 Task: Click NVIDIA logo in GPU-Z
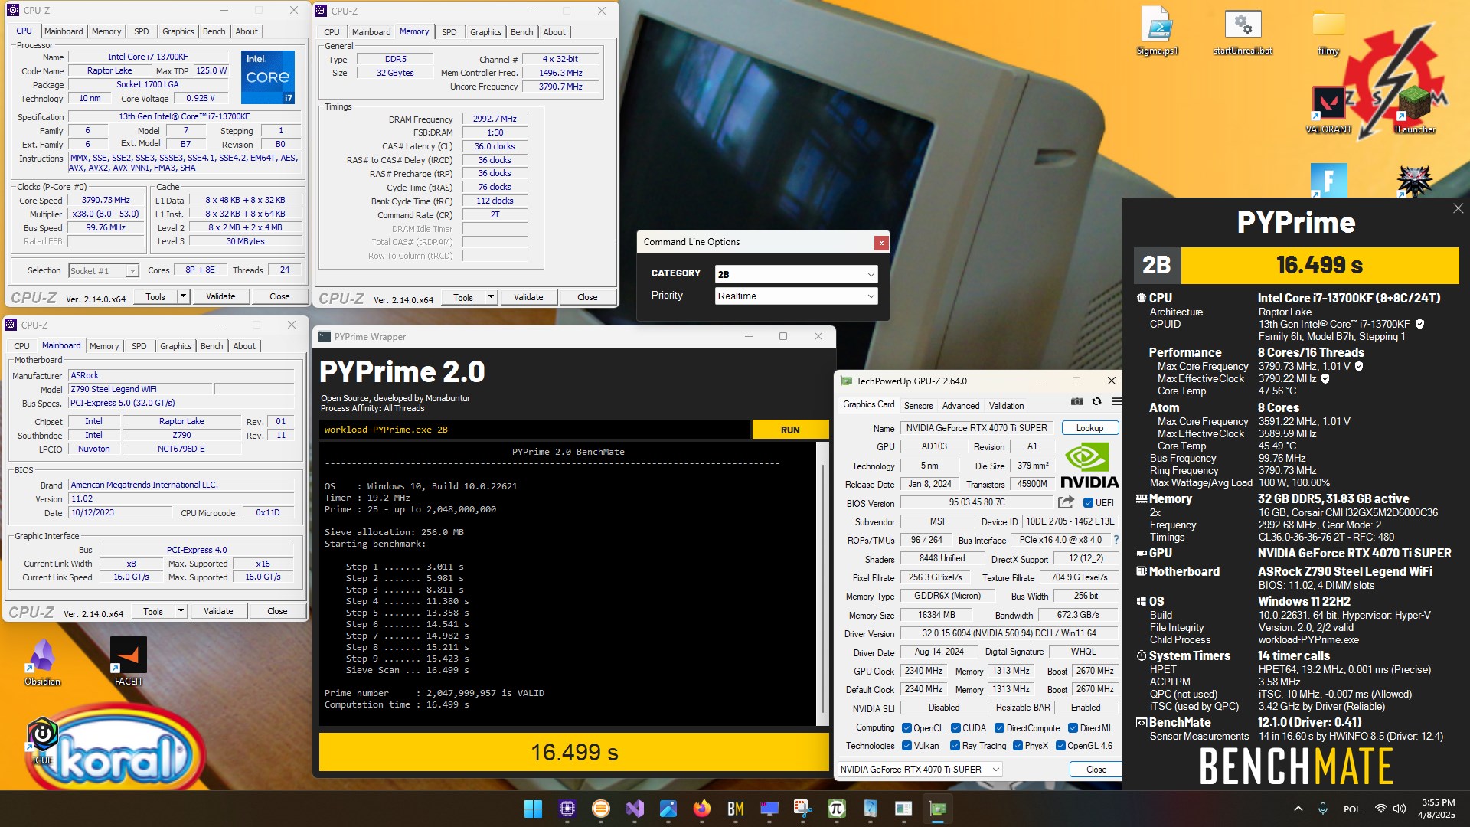click(x=1089, y=466)
